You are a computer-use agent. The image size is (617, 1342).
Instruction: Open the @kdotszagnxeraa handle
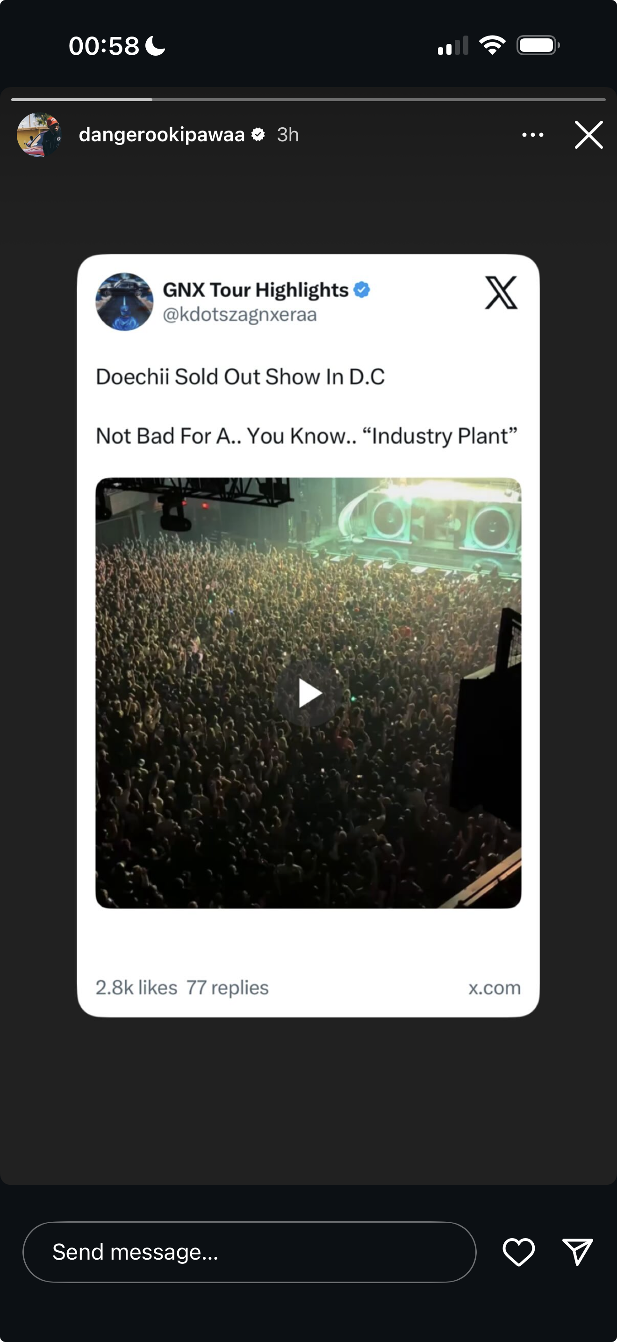(x=239, y=314)
